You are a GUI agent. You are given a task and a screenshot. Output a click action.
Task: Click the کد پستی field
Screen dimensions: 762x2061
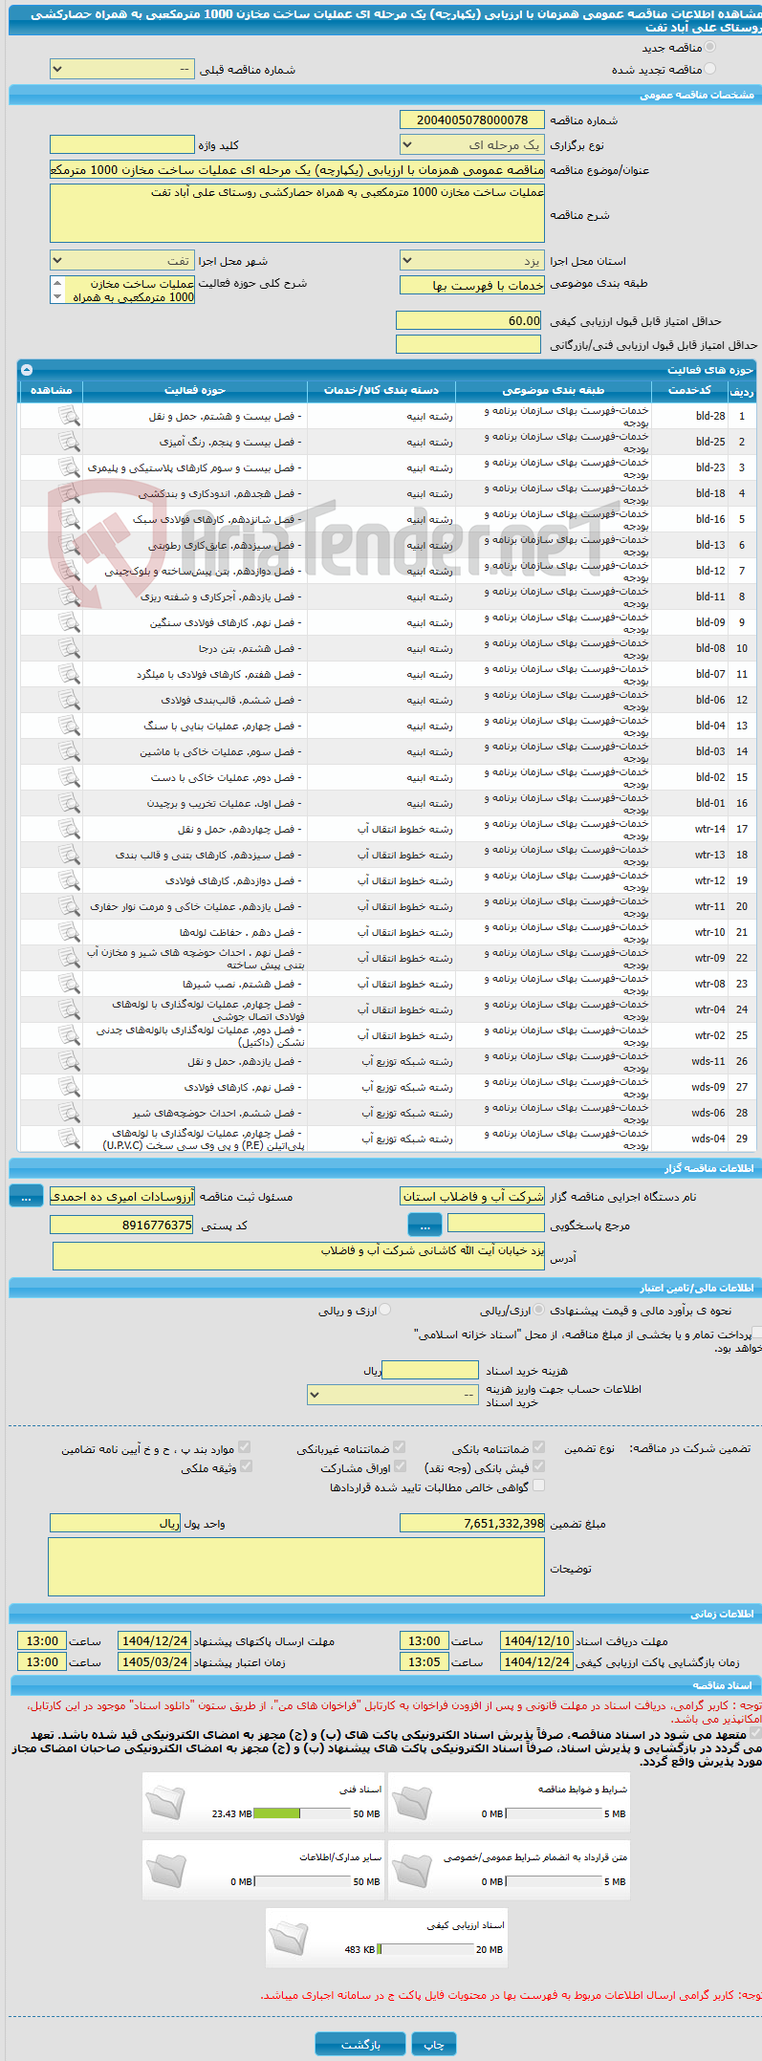point(121,1225)
